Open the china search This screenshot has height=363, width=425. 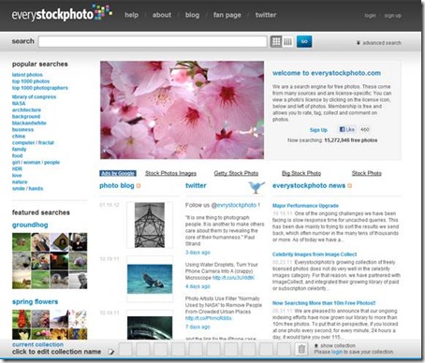coord(19,137)
